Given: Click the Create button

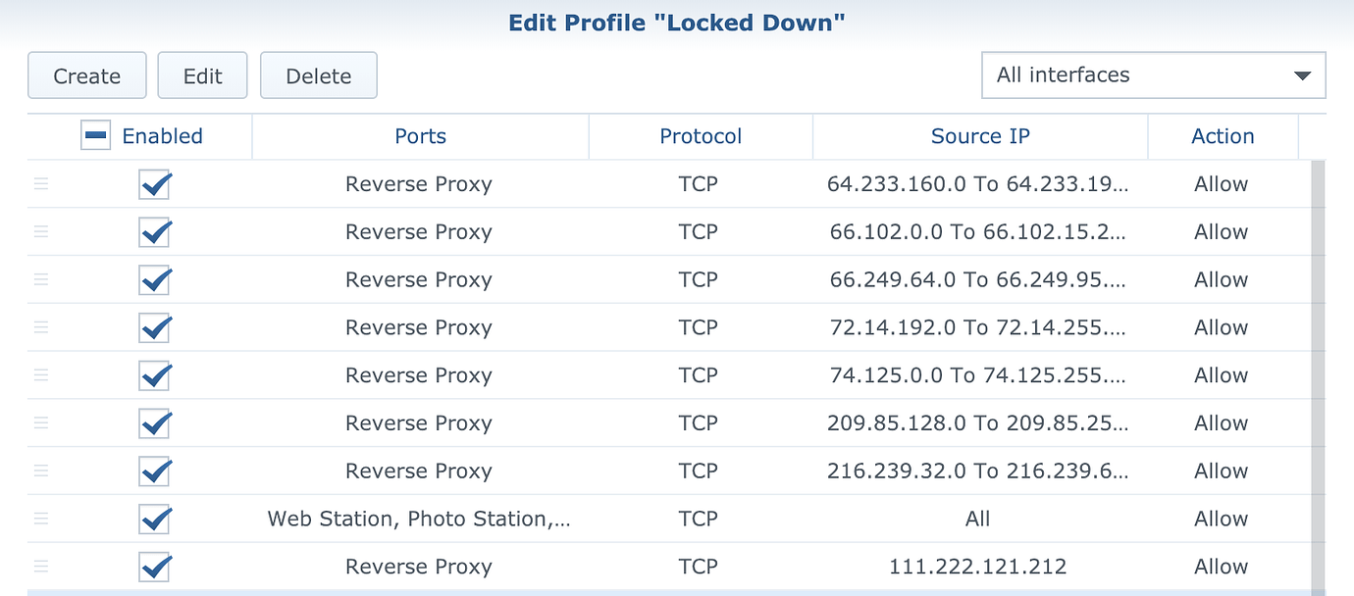Looking at the screenshot, I should point(86,74).
